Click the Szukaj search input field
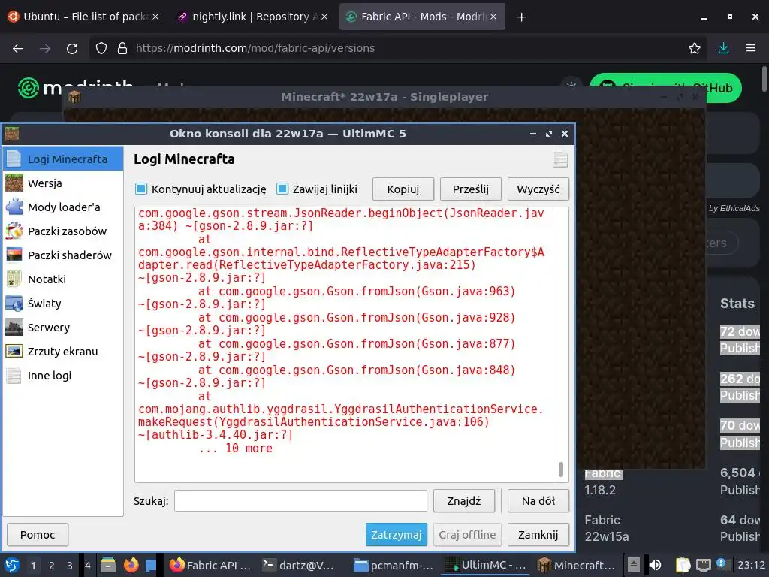This screenshot has width=769, height=577. point(300,501)
